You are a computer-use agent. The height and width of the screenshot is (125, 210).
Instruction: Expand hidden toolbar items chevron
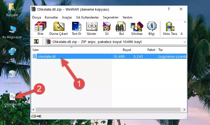tap(185, 22)
